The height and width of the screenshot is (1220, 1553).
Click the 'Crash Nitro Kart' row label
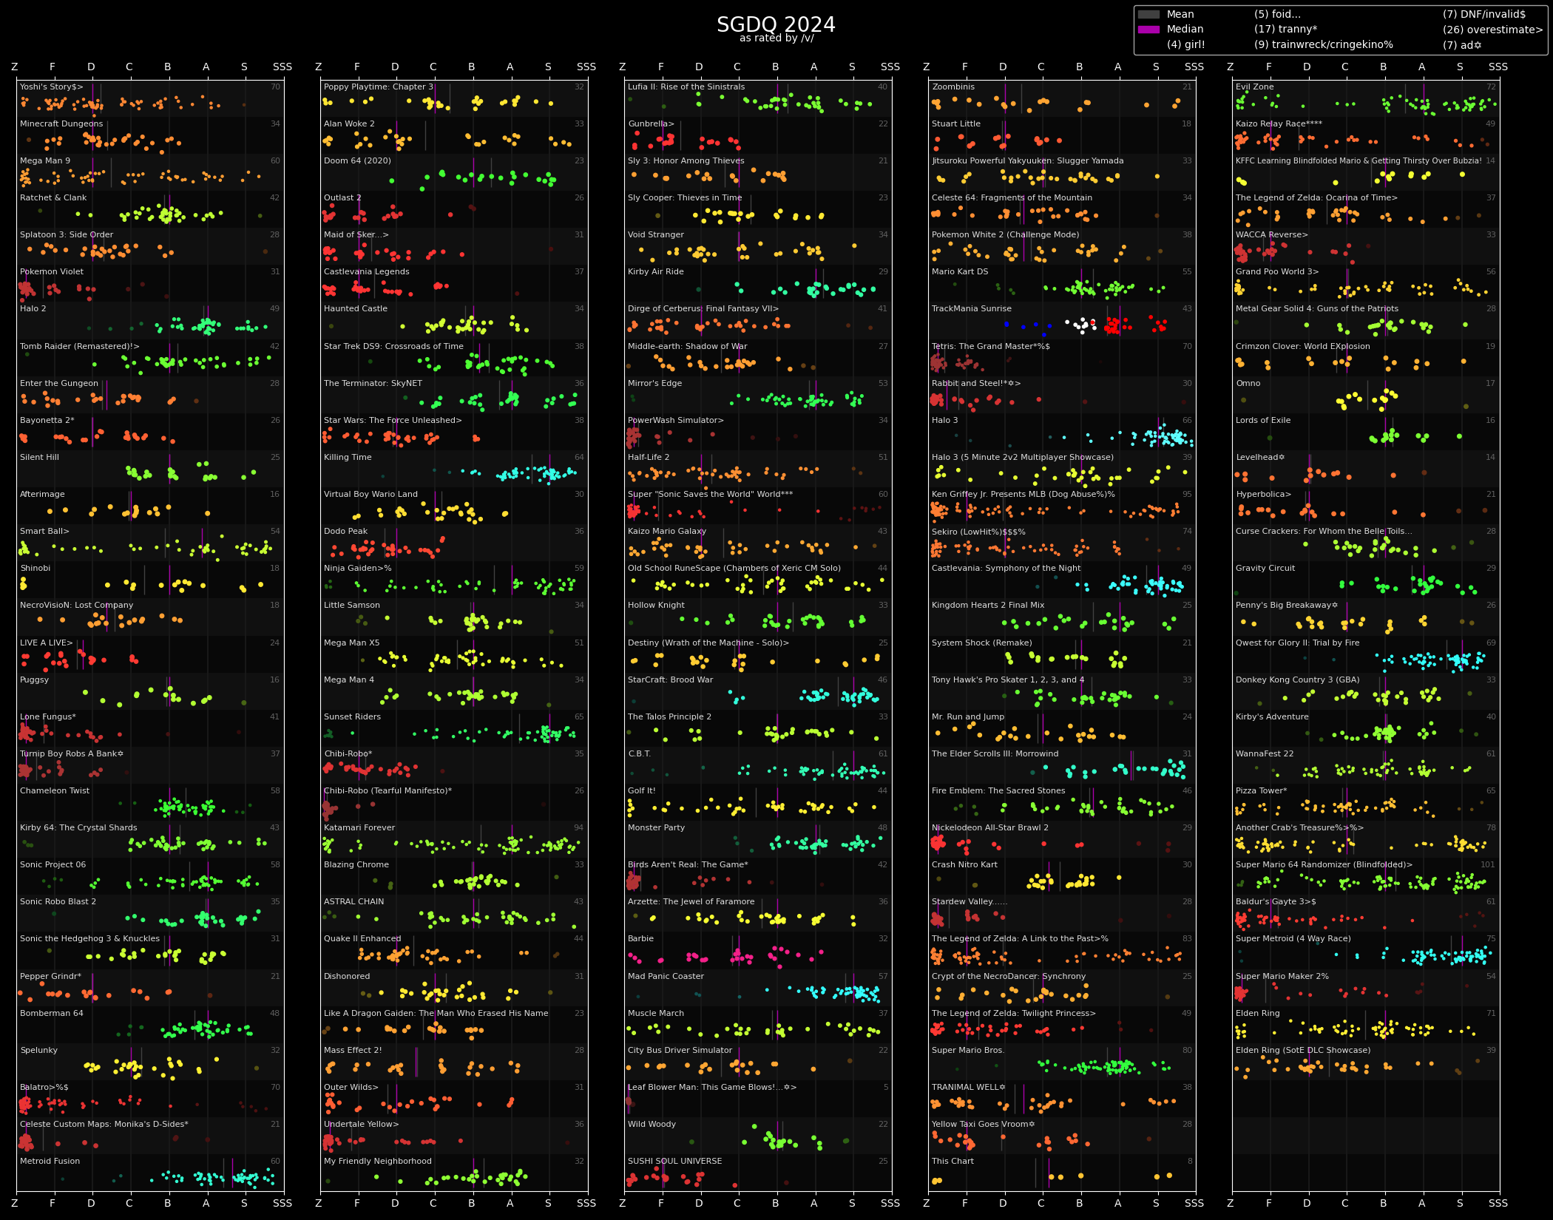(964, 864)
